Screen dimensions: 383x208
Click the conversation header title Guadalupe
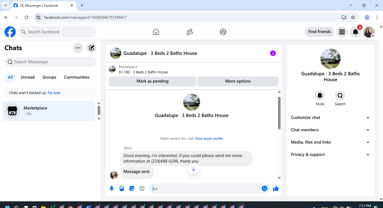click(x=160, y=53)
